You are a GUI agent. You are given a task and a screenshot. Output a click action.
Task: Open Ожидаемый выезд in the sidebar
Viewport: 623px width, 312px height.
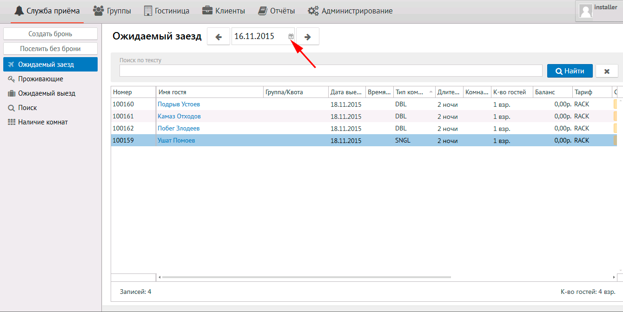(x=46, y=93)
